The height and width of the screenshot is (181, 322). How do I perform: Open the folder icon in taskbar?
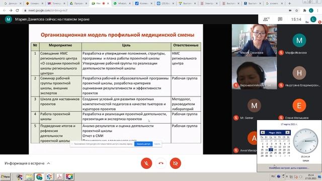(x=29, y=176)
